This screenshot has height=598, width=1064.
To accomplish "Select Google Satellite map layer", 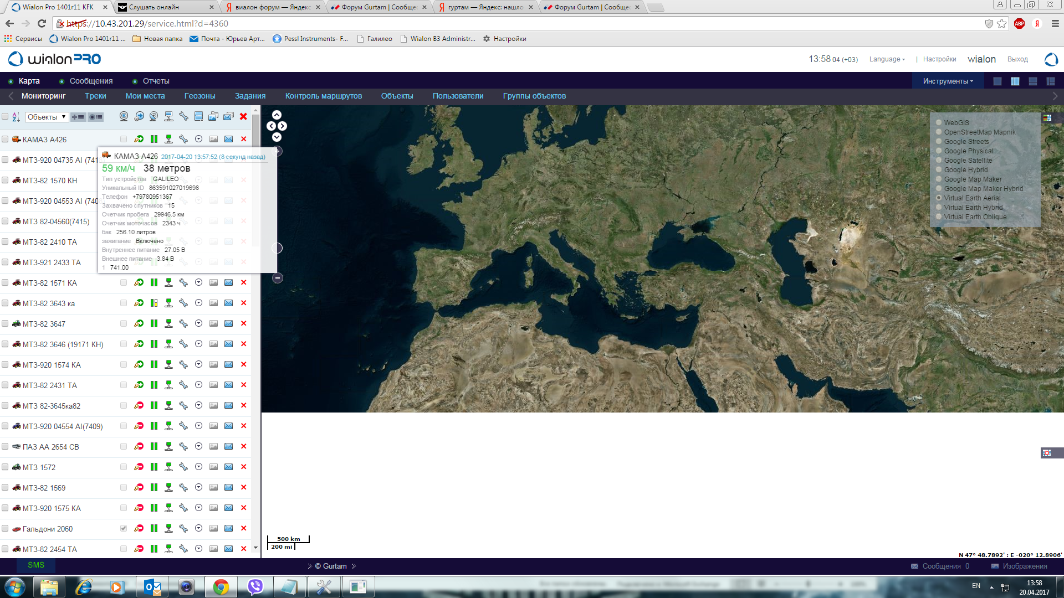I will pyautogui.click(x=939, y=161).
